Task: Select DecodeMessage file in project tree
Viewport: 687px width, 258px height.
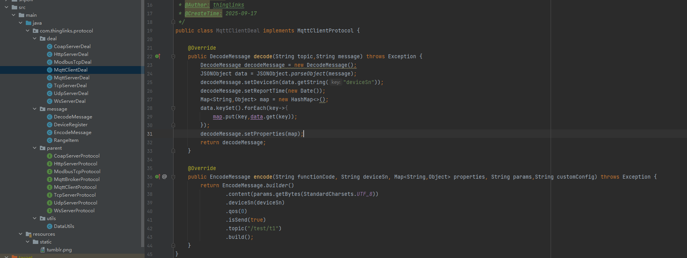Action: (x=73, y=117)
